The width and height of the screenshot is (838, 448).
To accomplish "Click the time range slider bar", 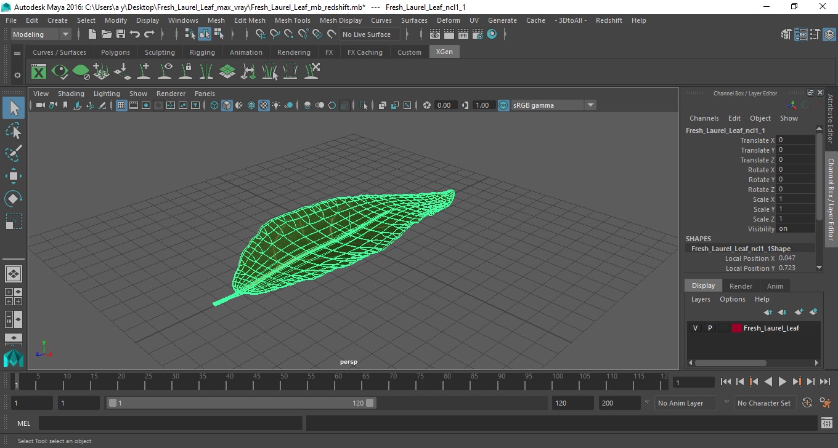I will (241, 403).
